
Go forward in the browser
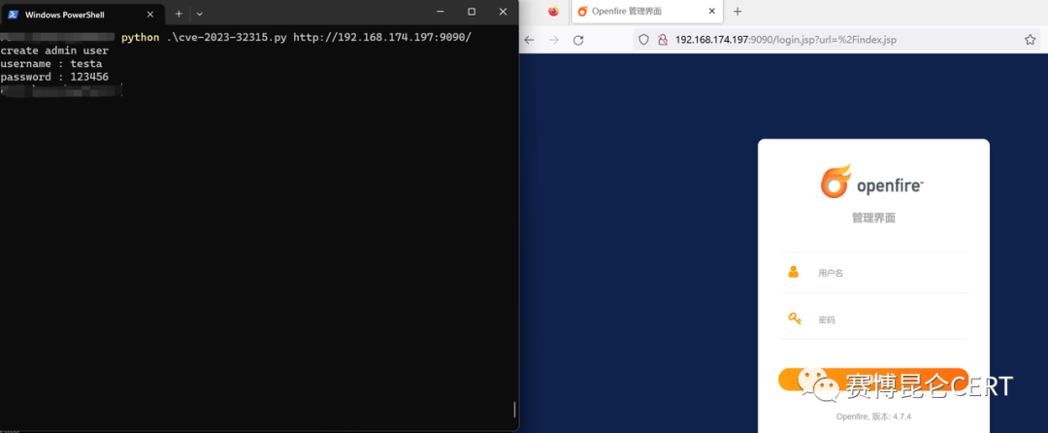(553, 40)
